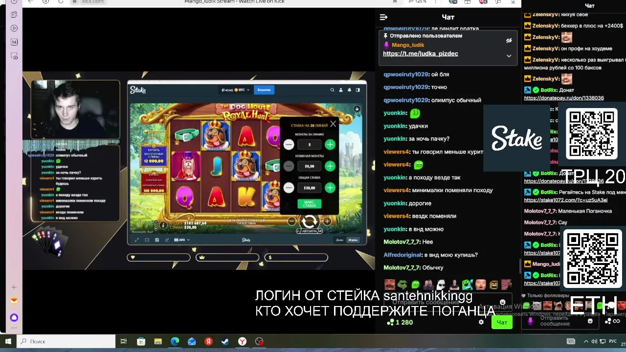626x352 pixels.
Task: Open Stake user profile icon
Action: 341,90
